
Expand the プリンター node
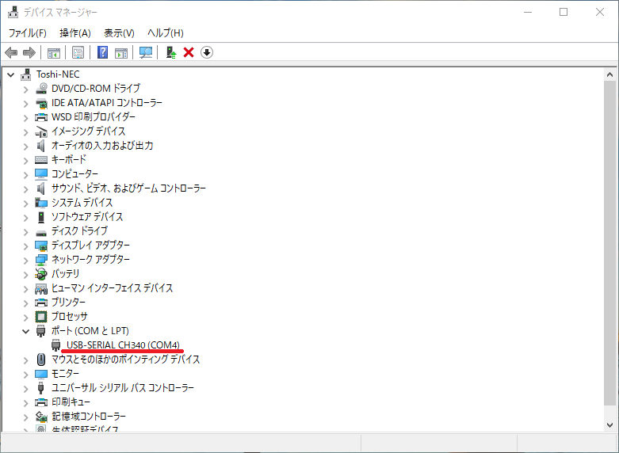25,303
